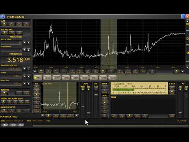This screenshot has height=142, width=189.
Task: Decrease the amplitude scale with down arrow
Action: point(24,50)
